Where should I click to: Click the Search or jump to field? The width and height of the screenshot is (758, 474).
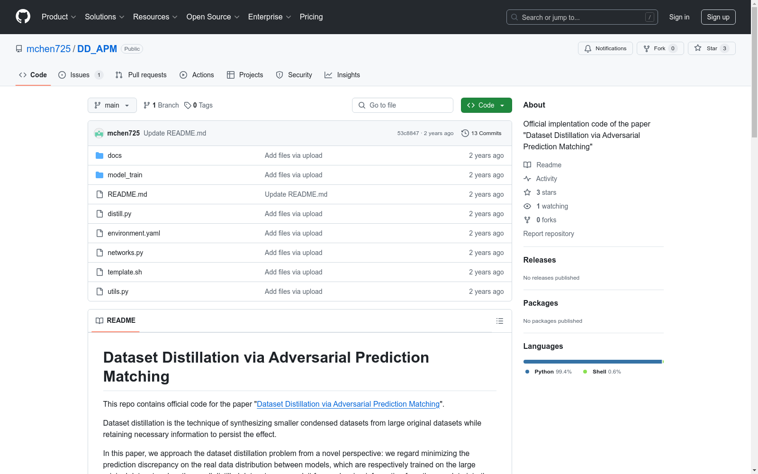pyautogui.click(x=582, y=17)
